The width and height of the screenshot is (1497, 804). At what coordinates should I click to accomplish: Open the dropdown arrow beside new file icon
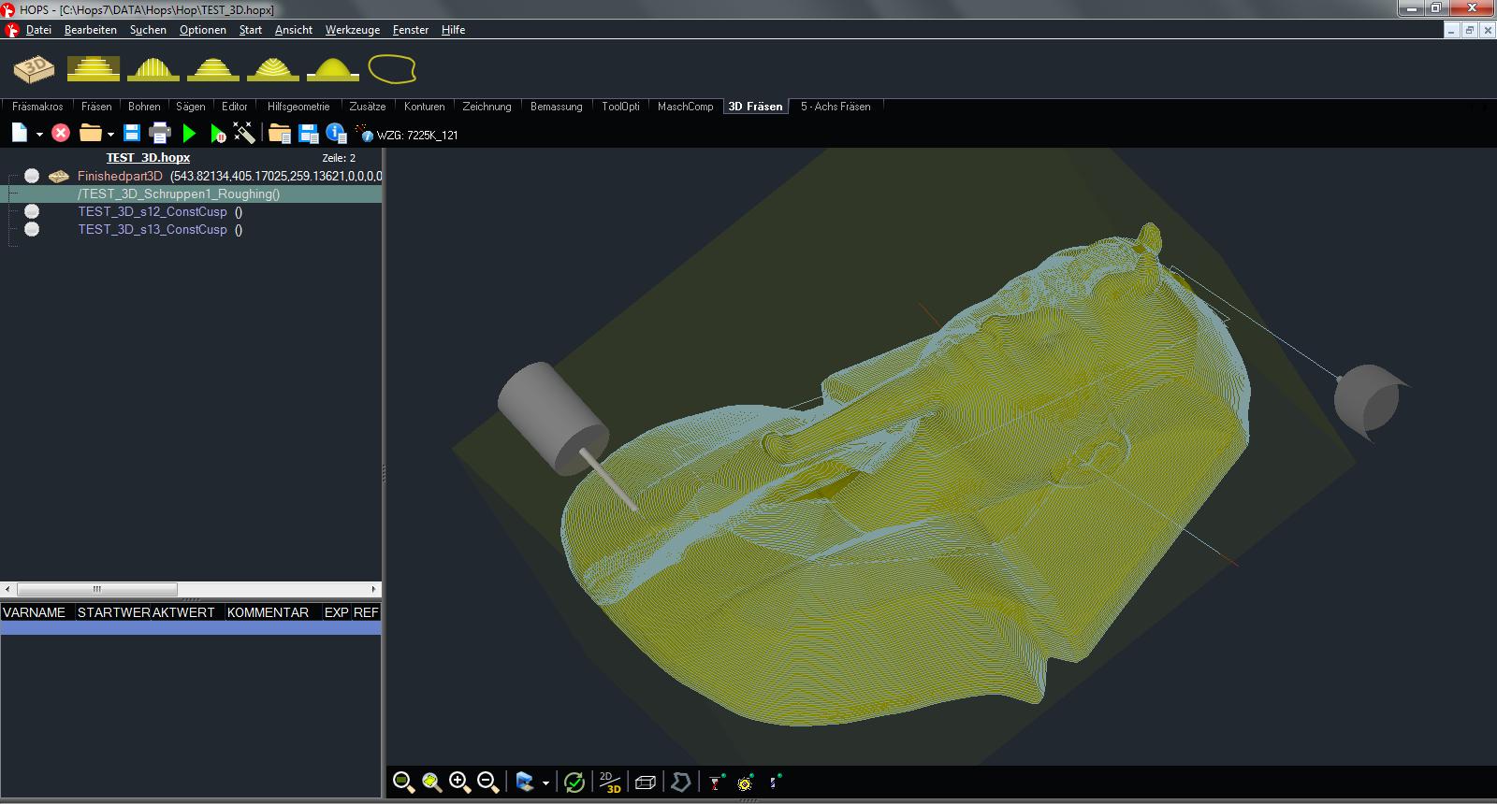39,135
